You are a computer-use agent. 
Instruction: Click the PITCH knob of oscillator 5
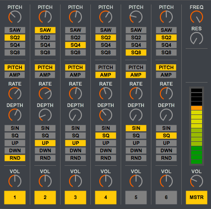coord(136,17)
